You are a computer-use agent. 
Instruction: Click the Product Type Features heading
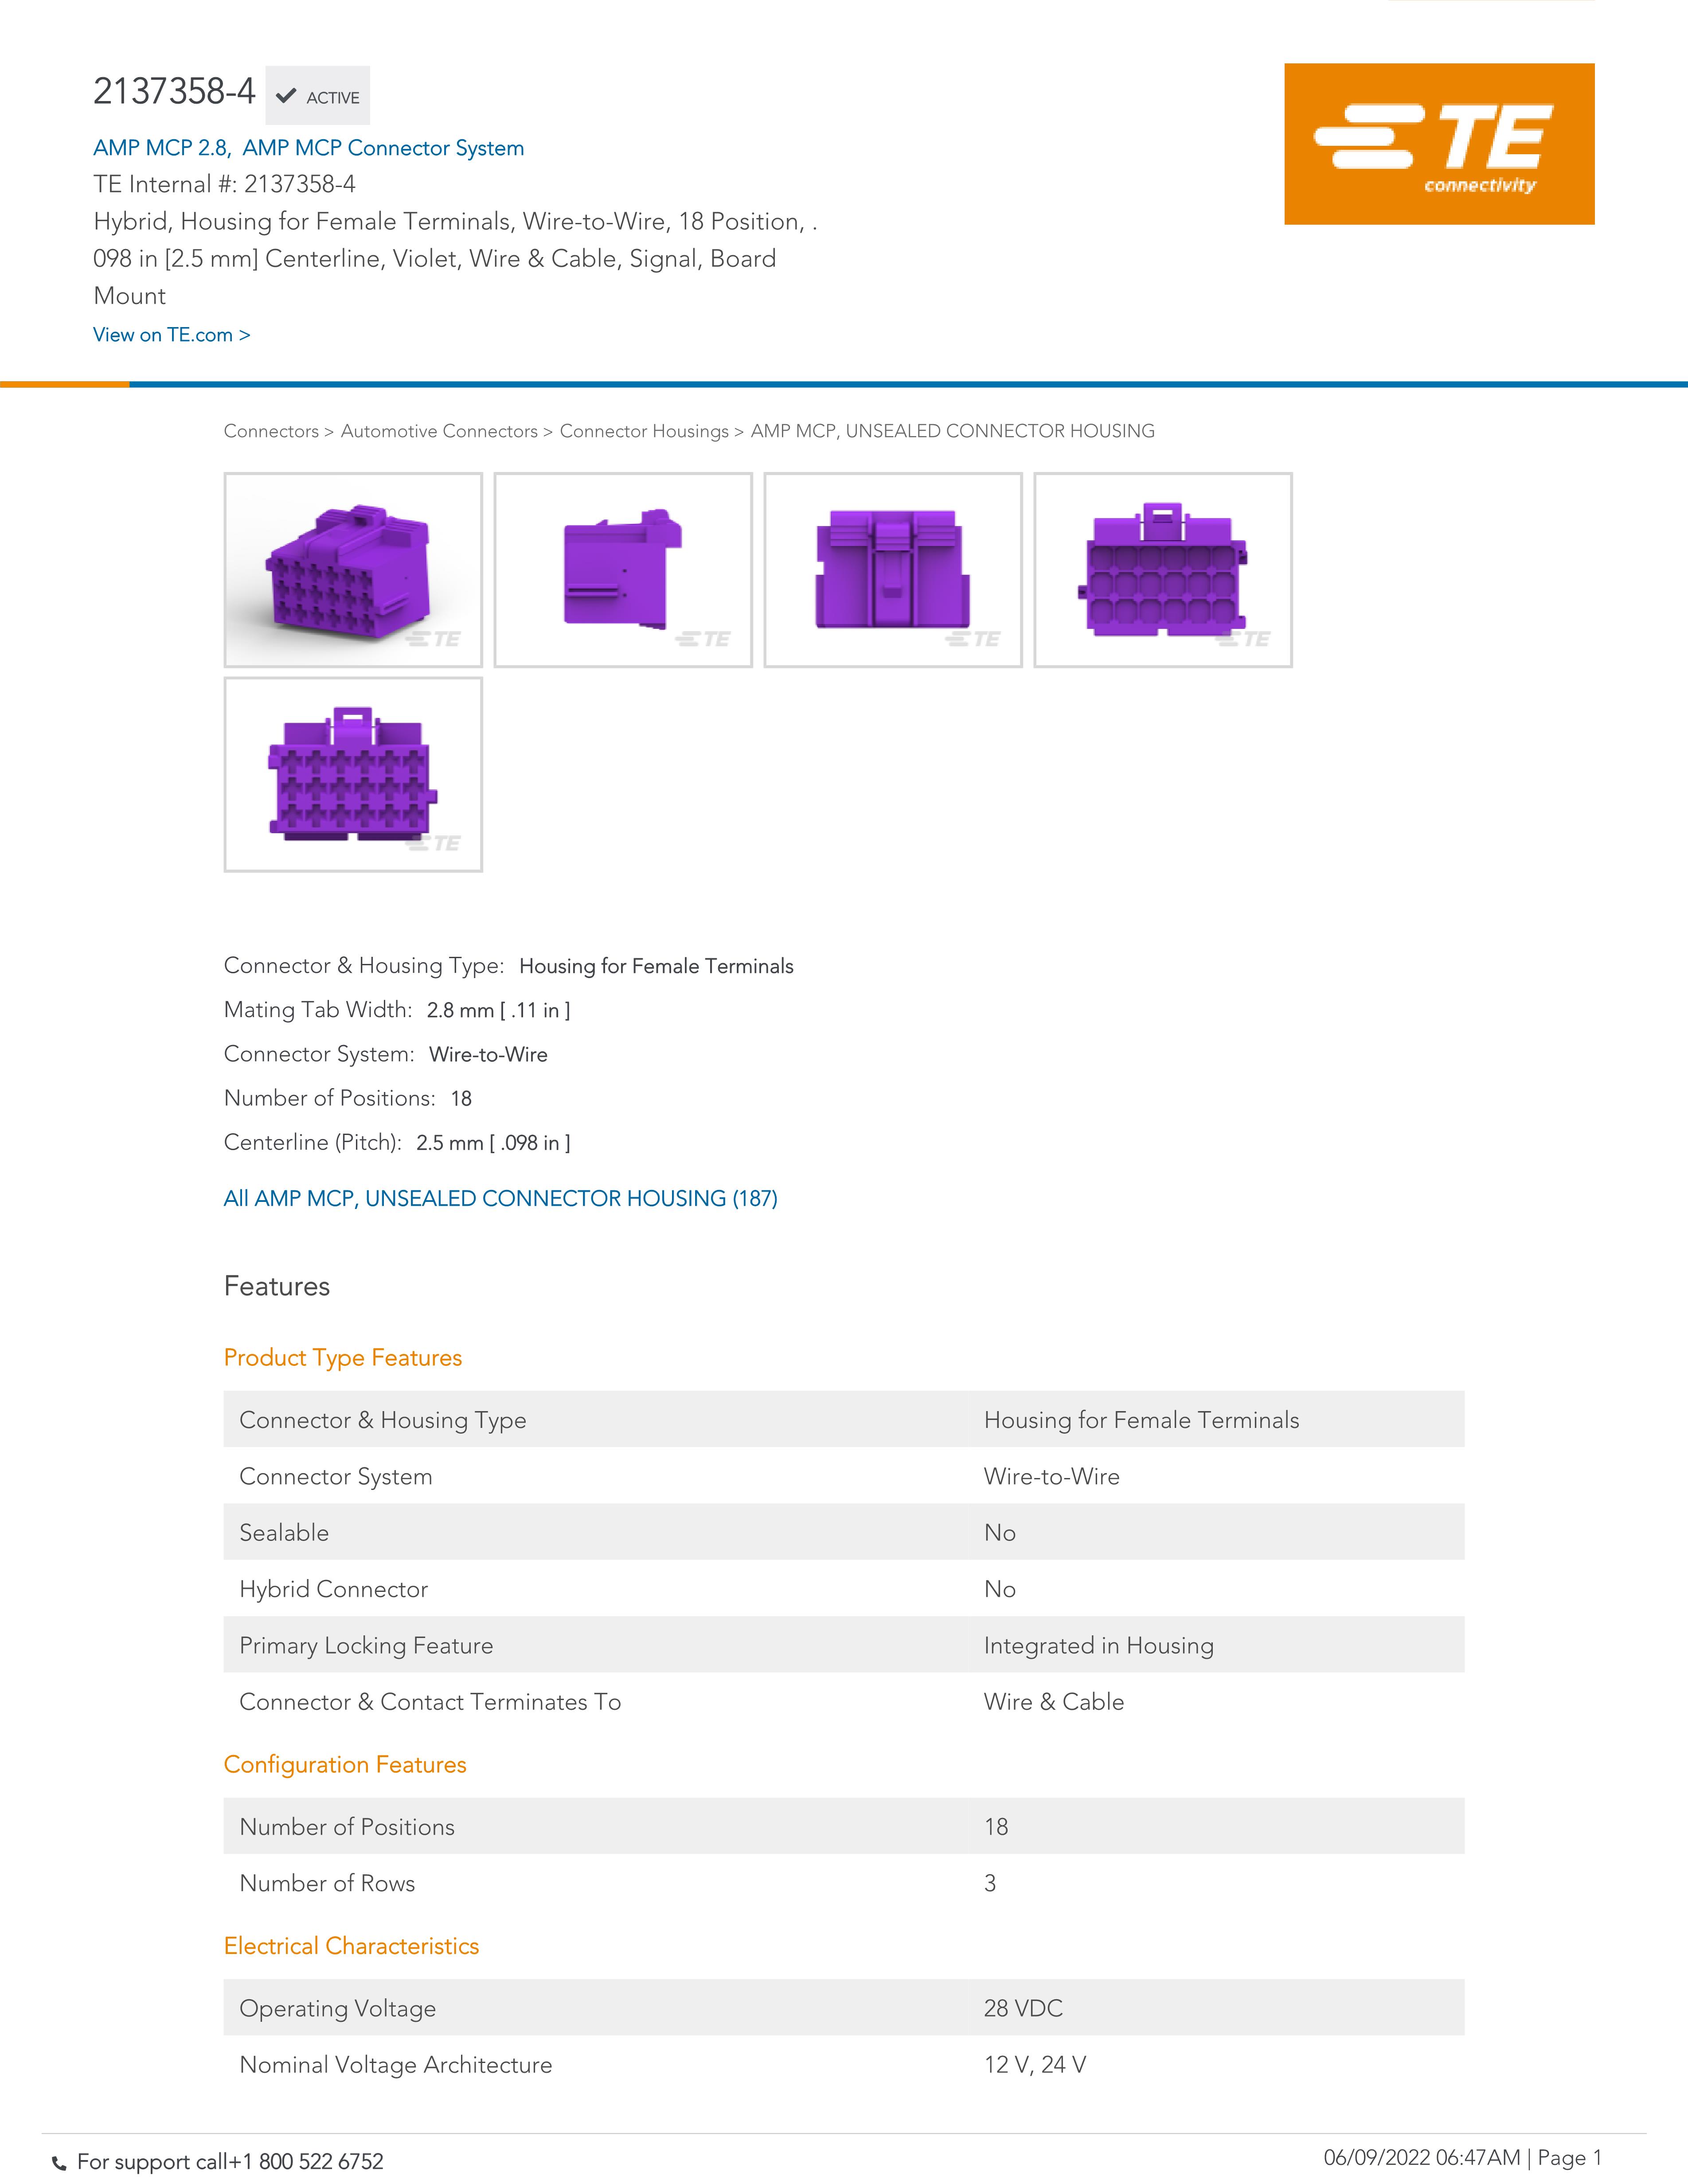pos(343,1358)
